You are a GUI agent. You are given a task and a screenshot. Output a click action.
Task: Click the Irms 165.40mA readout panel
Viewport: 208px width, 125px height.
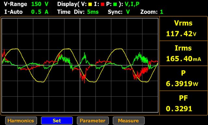pos(183,53)
